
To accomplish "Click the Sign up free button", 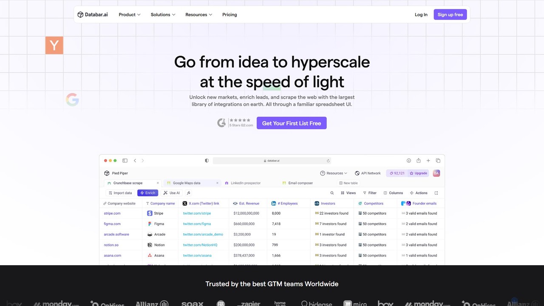I will tap(450, 14).
